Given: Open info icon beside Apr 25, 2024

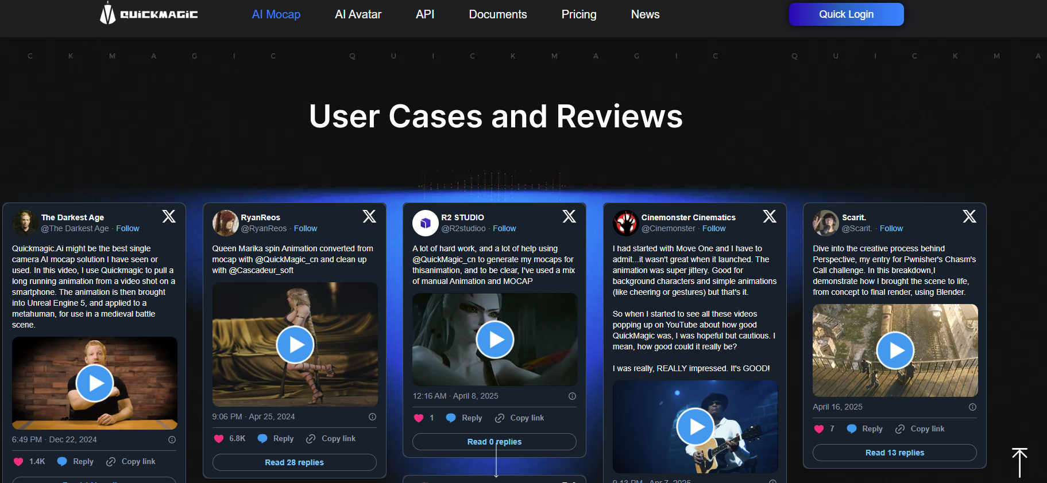Looking at the screenshot, I should tap(372, 417).
